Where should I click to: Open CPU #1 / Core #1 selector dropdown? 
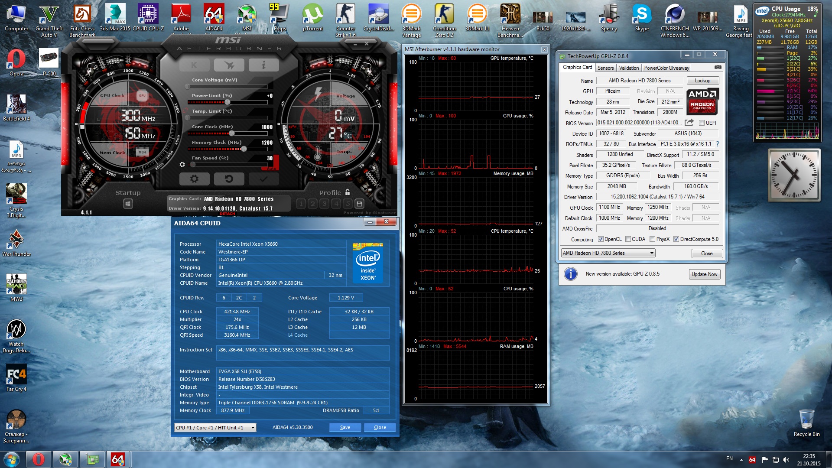[x=253, y=428]
